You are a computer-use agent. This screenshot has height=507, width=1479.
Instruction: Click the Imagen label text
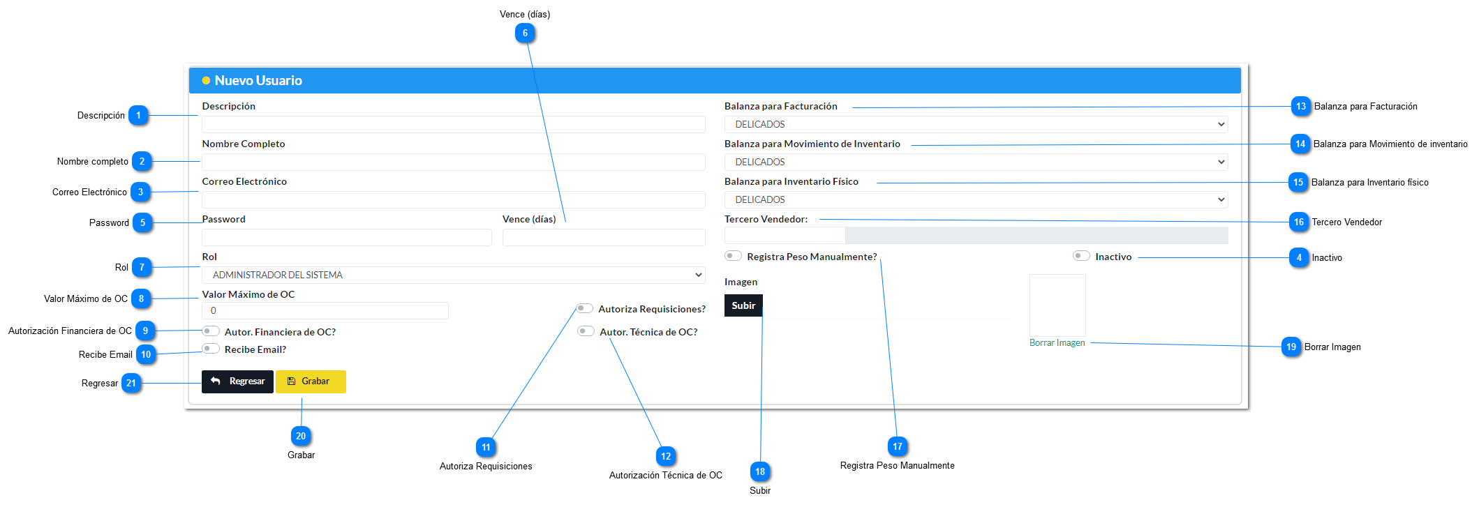pyautogui.click(x=741, y=282)
